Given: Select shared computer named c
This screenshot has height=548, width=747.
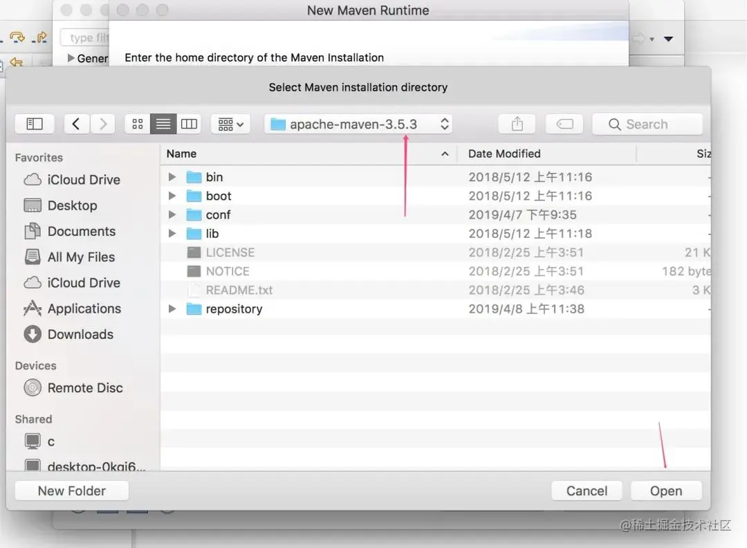Looking at the screenshot, I should pos(40,441).
